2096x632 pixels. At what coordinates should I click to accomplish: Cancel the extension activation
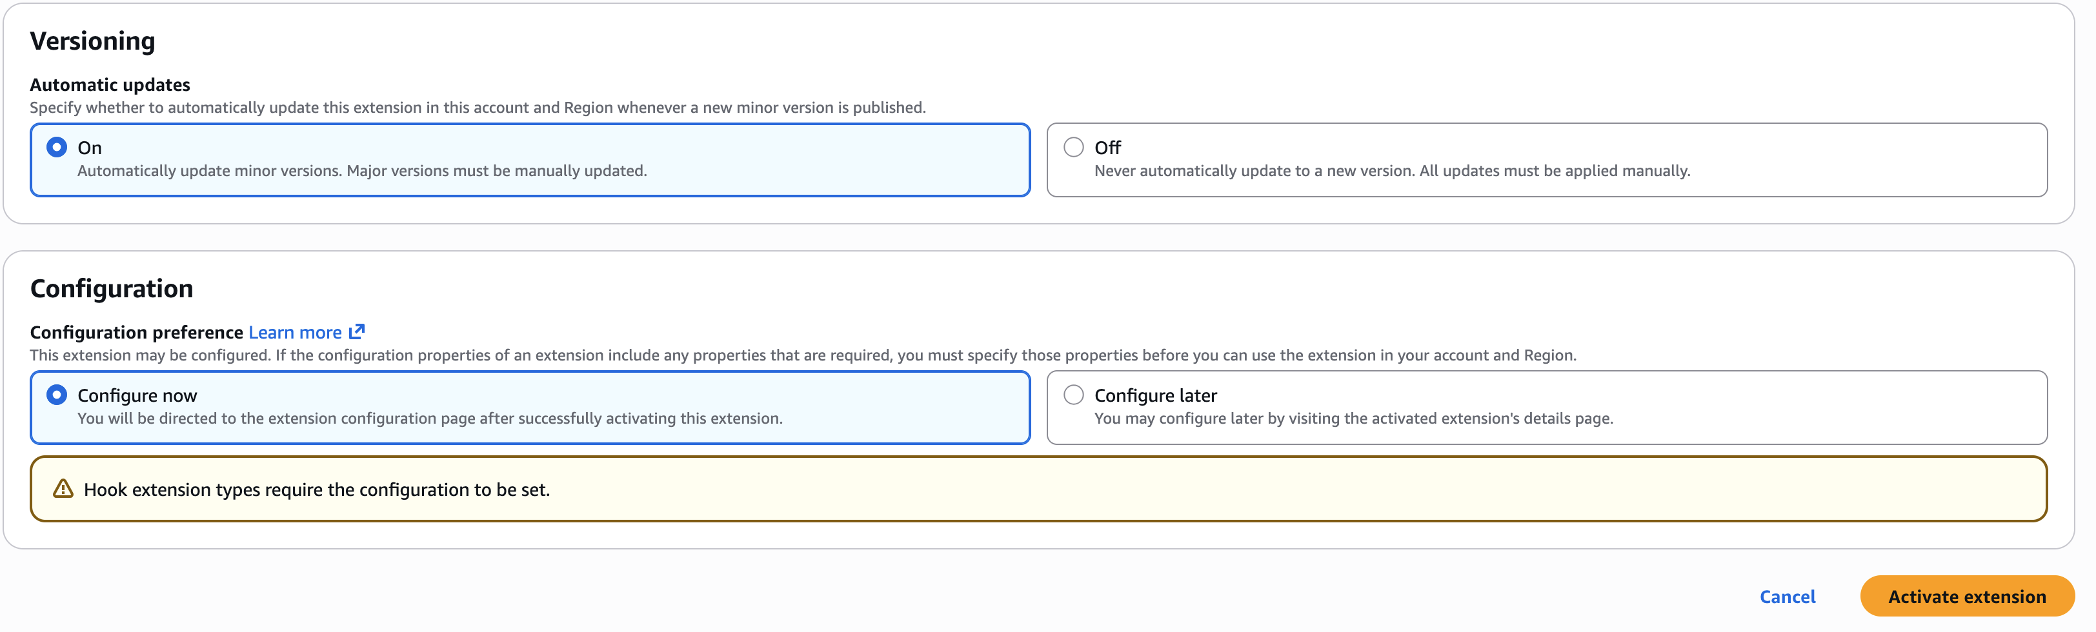pos(1787,597)
